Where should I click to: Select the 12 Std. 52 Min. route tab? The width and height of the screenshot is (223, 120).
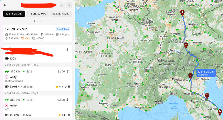pos(37,14)
